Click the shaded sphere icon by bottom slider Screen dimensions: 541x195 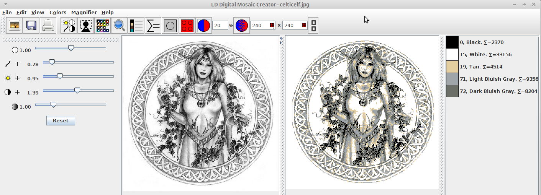tap(15, 107)
